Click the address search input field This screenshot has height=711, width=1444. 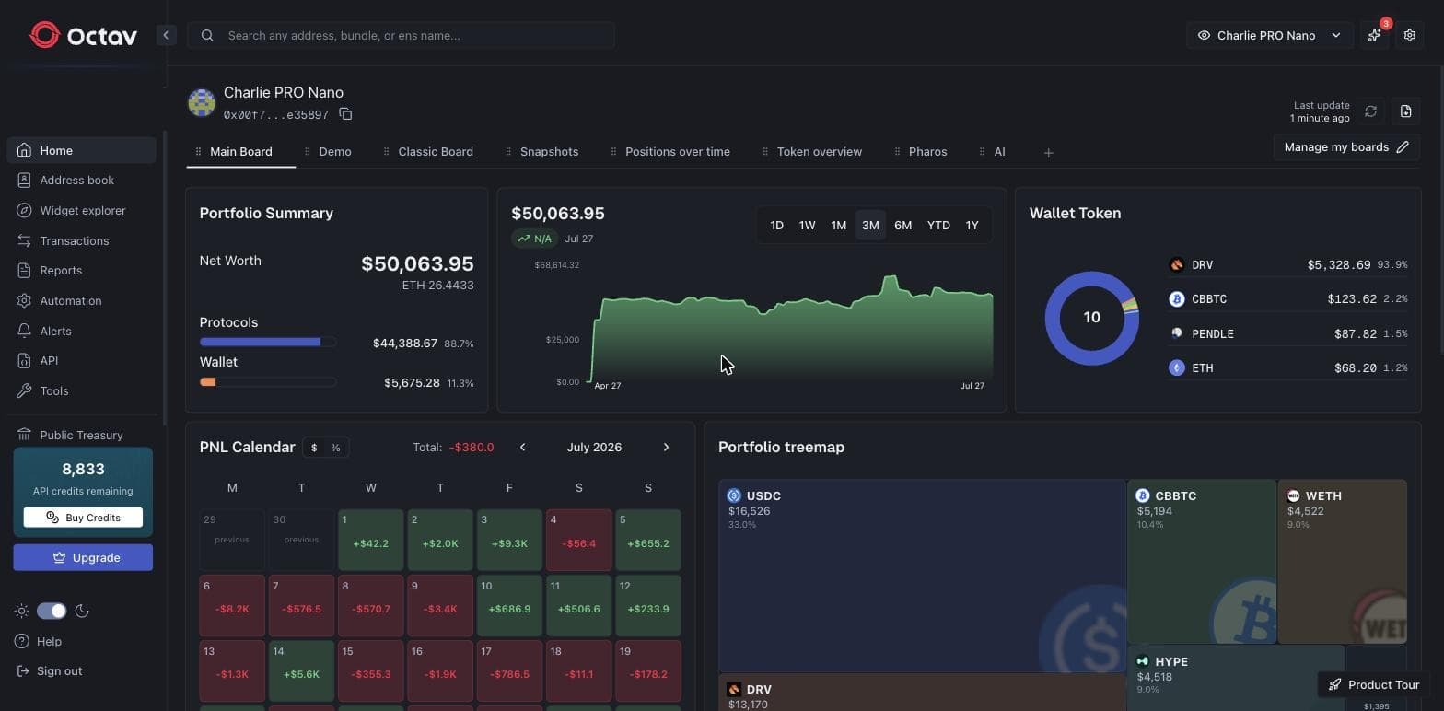(401, 35)
